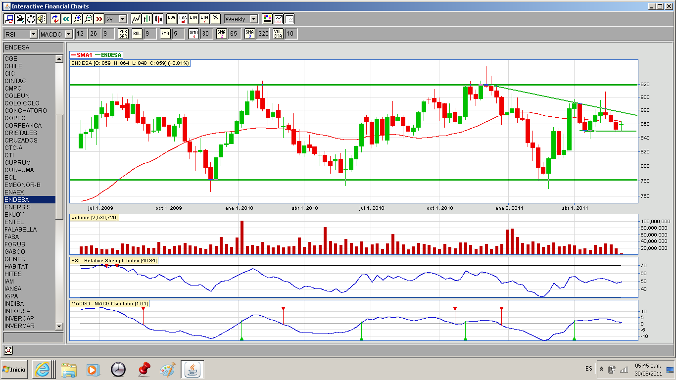Select COPEC in the stock list
676x380 pixels.
pos(30,118)
